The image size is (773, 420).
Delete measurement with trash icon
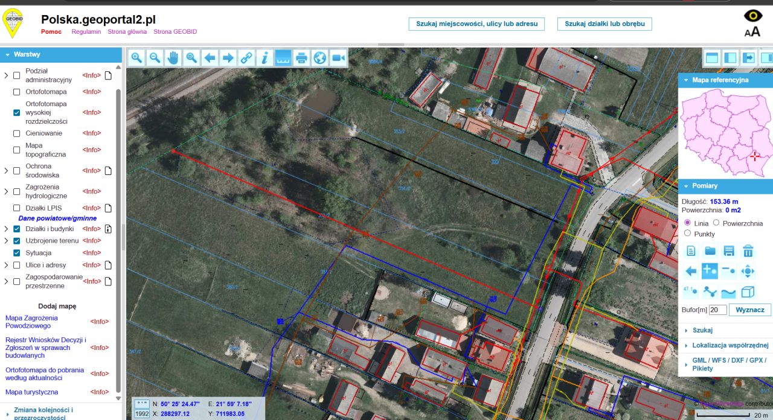click(x=748, y=251)
